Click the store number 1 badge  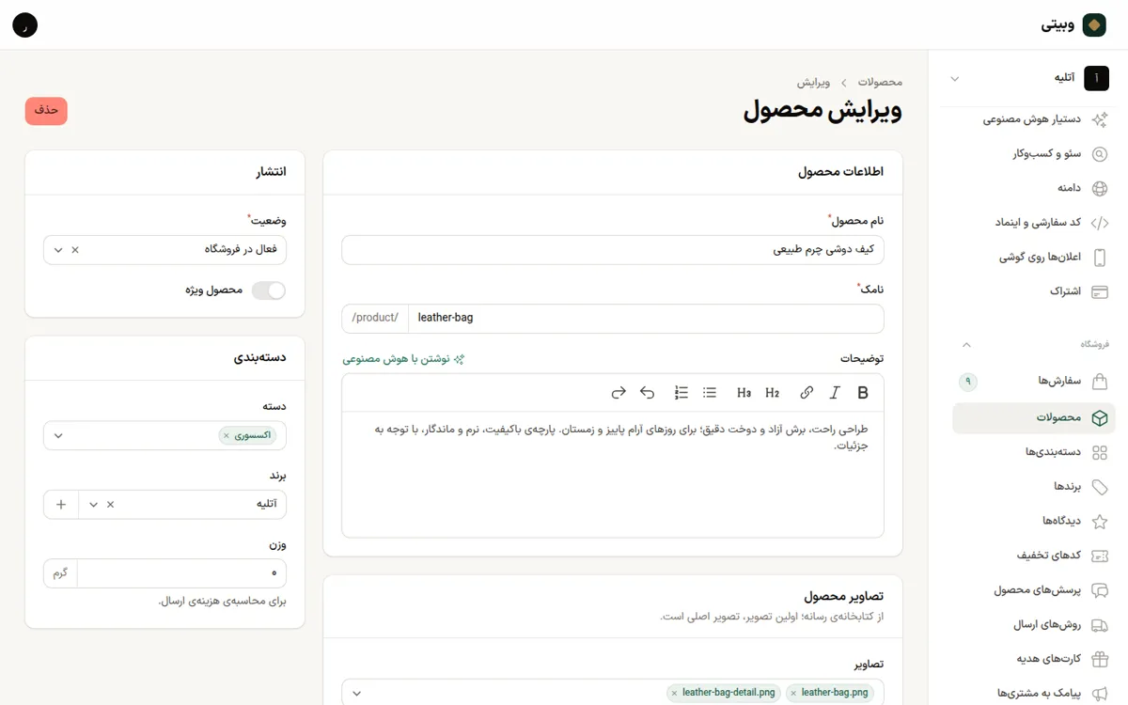tap(1096, 79)
